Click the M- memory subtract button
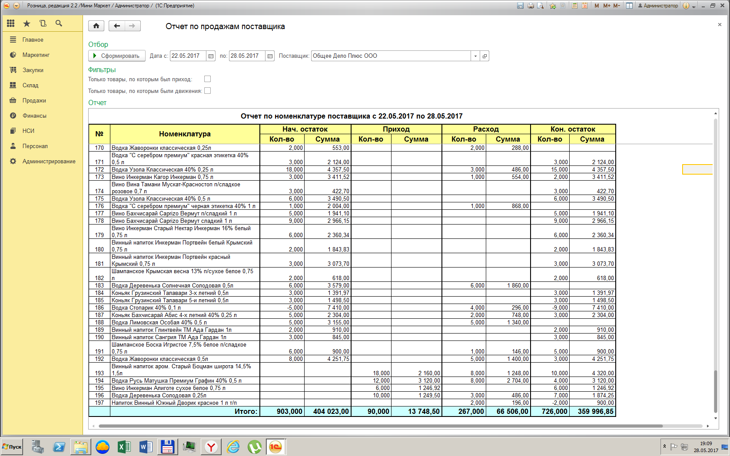 pyautogui.click(x=617, y=6)
